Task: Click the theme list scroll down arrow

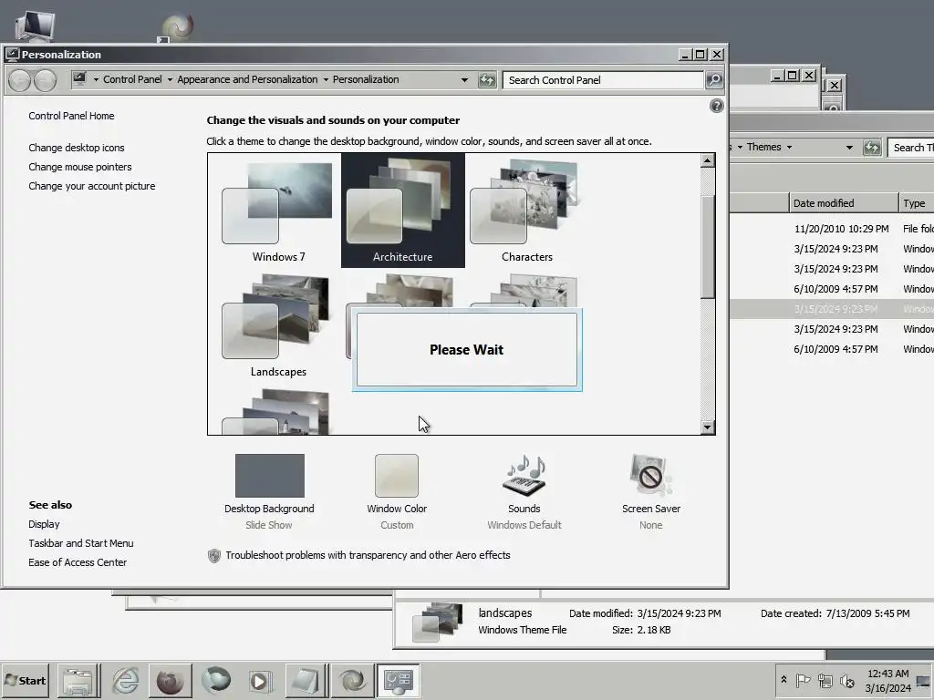Action: click(707, 427)
